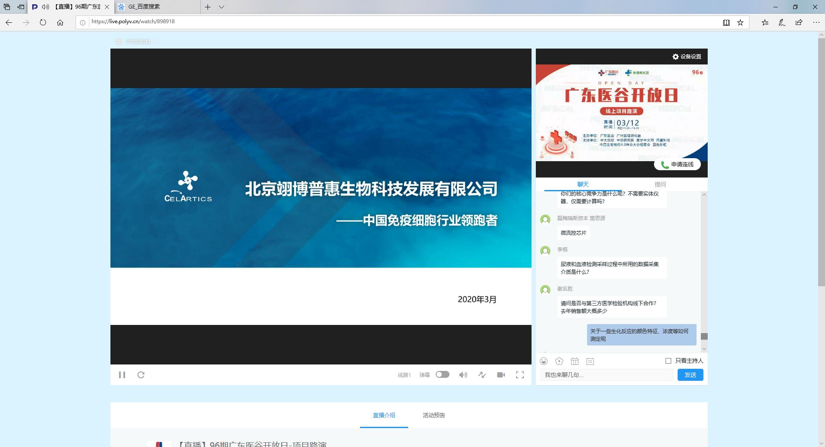Click the 发送 send button
Image resolution: width=825 pixels, height=447 pixels.
pyautogui.click(x=690, y=375)
